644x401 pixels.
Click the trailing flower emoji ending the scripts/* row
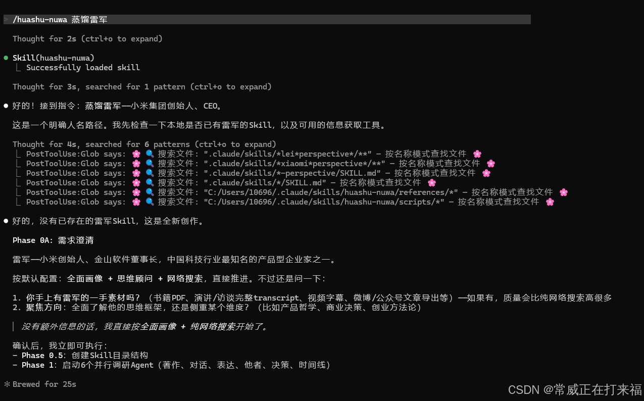[550, 202]
